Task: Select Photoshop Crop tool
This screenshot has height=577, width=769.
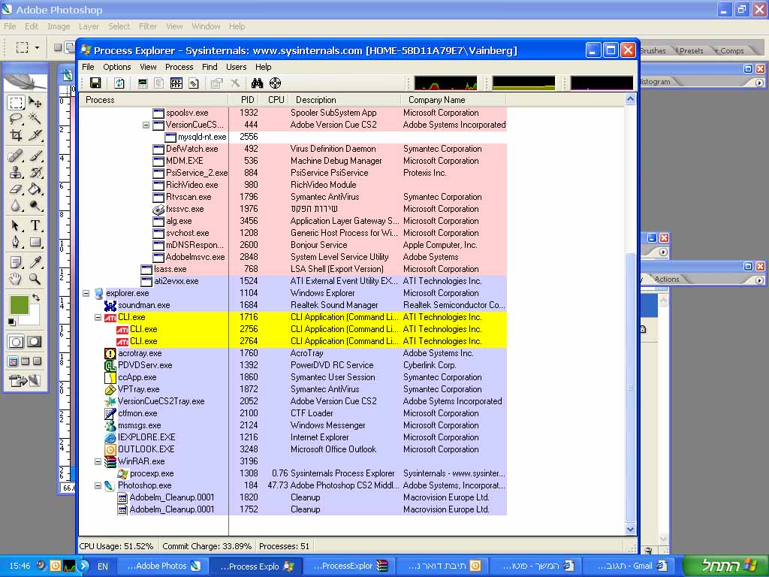Action: pos(16,135)
